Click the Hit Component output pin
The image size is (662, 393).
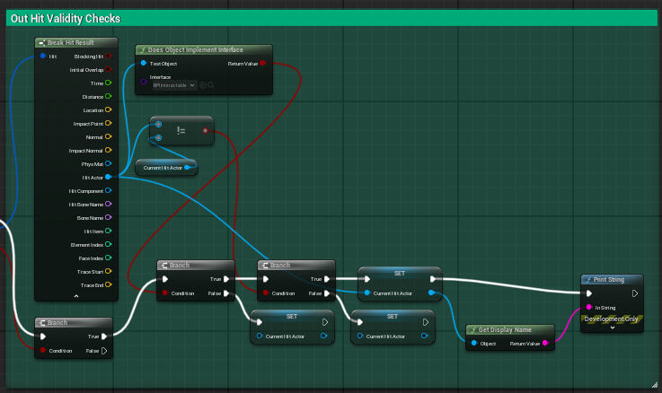[109, 190]
